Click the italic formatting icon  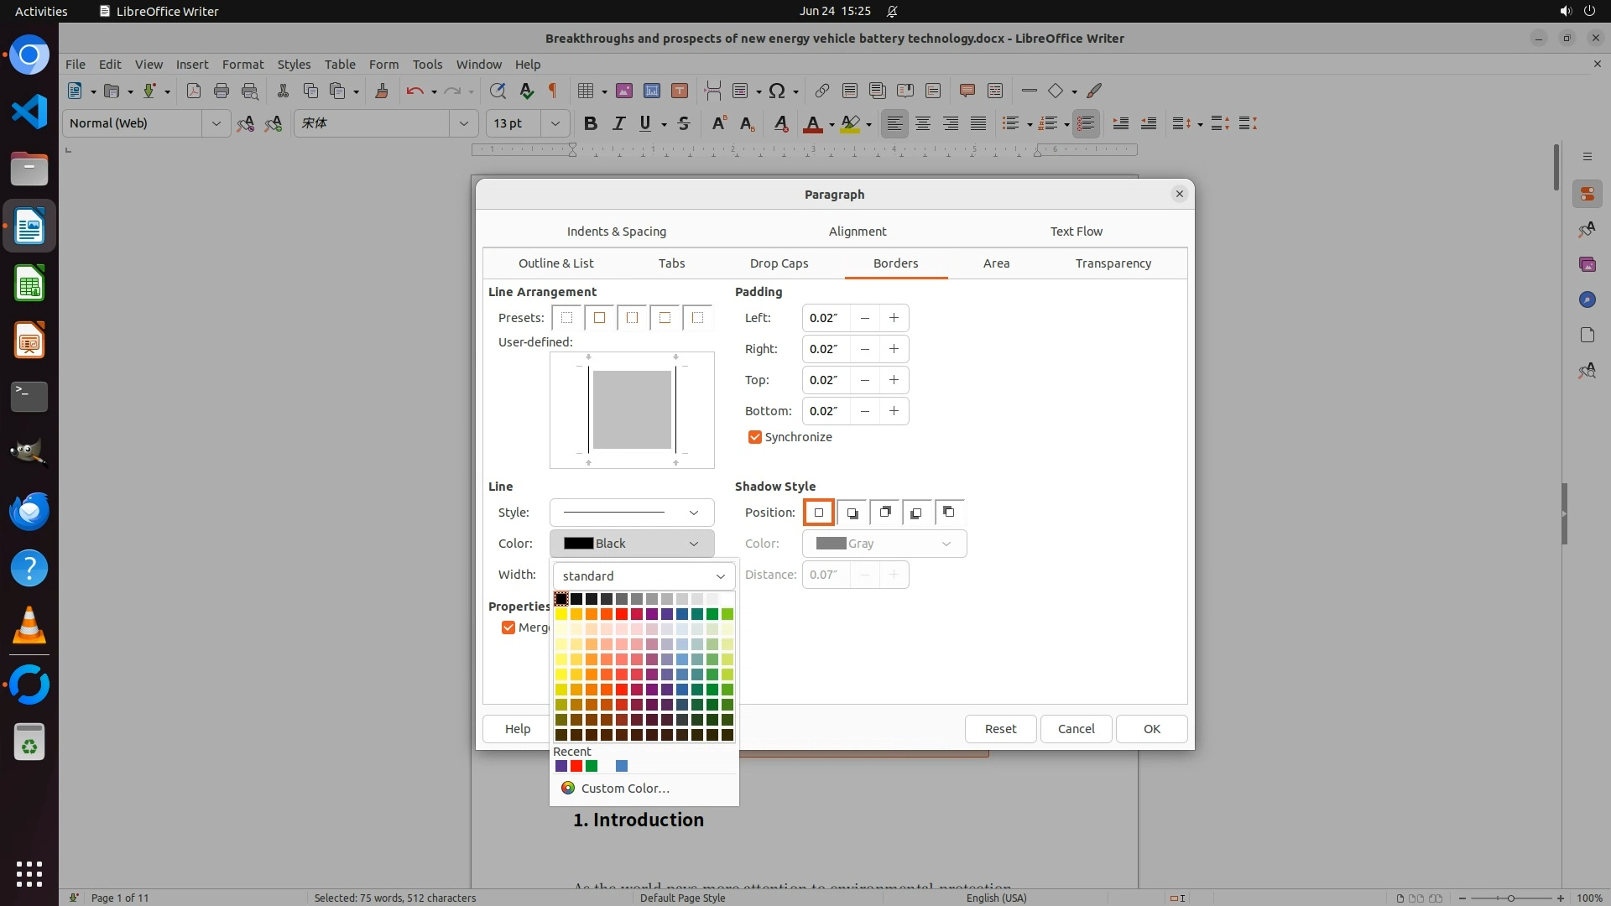point(618,123)
